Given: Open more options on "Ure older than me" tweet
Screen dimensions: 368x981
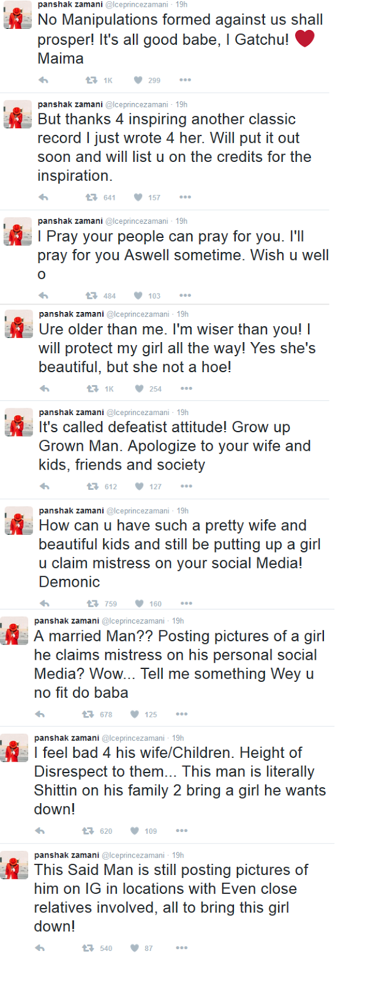Looking at the screenshot, I should tap(186, 389).
